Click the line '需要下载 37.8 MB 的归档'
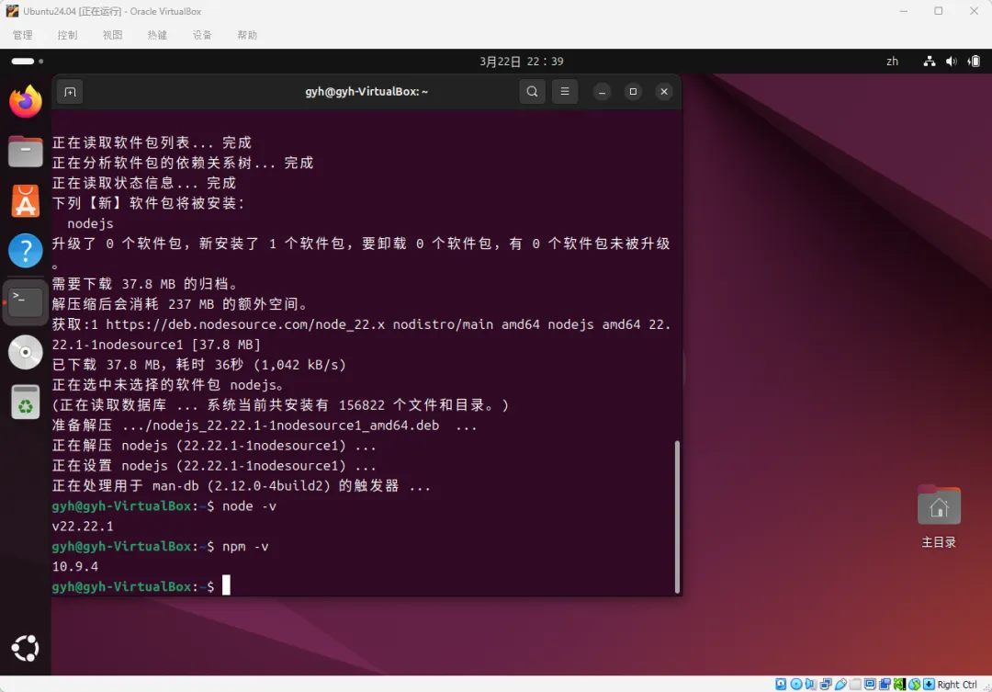This screenshot has width=992, height=692. 145,284
